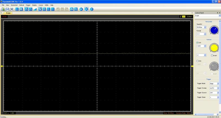Open the CH1 probe X1 dropdown

click(x=205, y=55)
